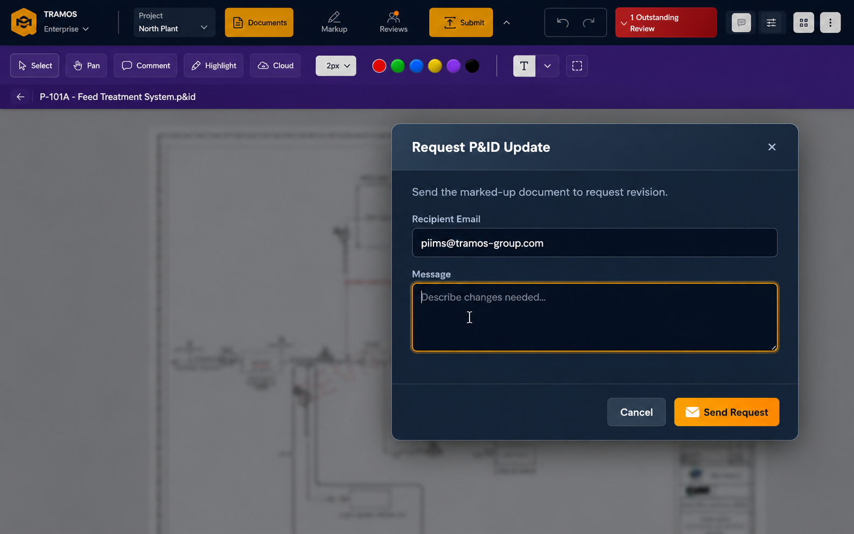Pick the blue markup color

(416, 66)
